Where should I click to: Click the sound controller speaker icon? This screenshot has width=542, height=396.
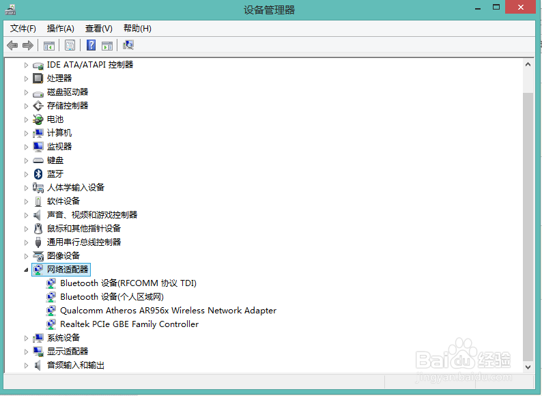click(x=37, y=215)
